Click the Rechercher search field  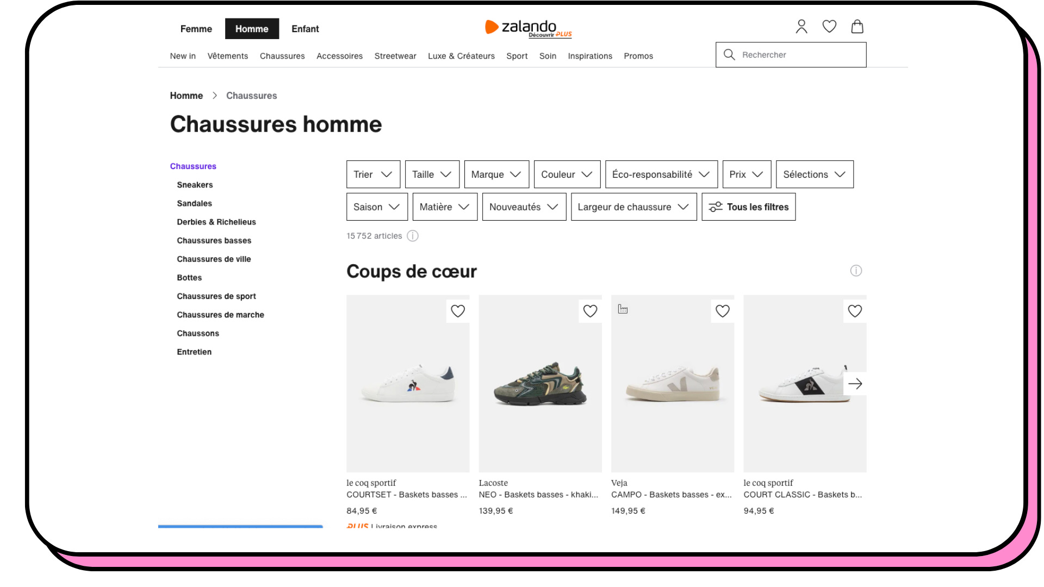799,55
